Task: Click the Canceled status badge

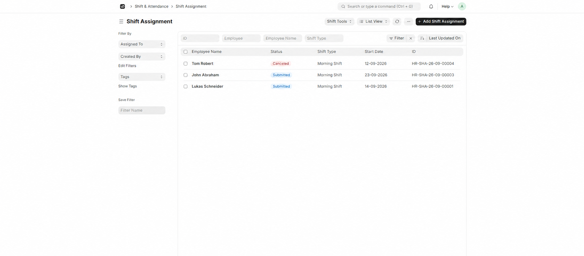Action: point(281,64)
